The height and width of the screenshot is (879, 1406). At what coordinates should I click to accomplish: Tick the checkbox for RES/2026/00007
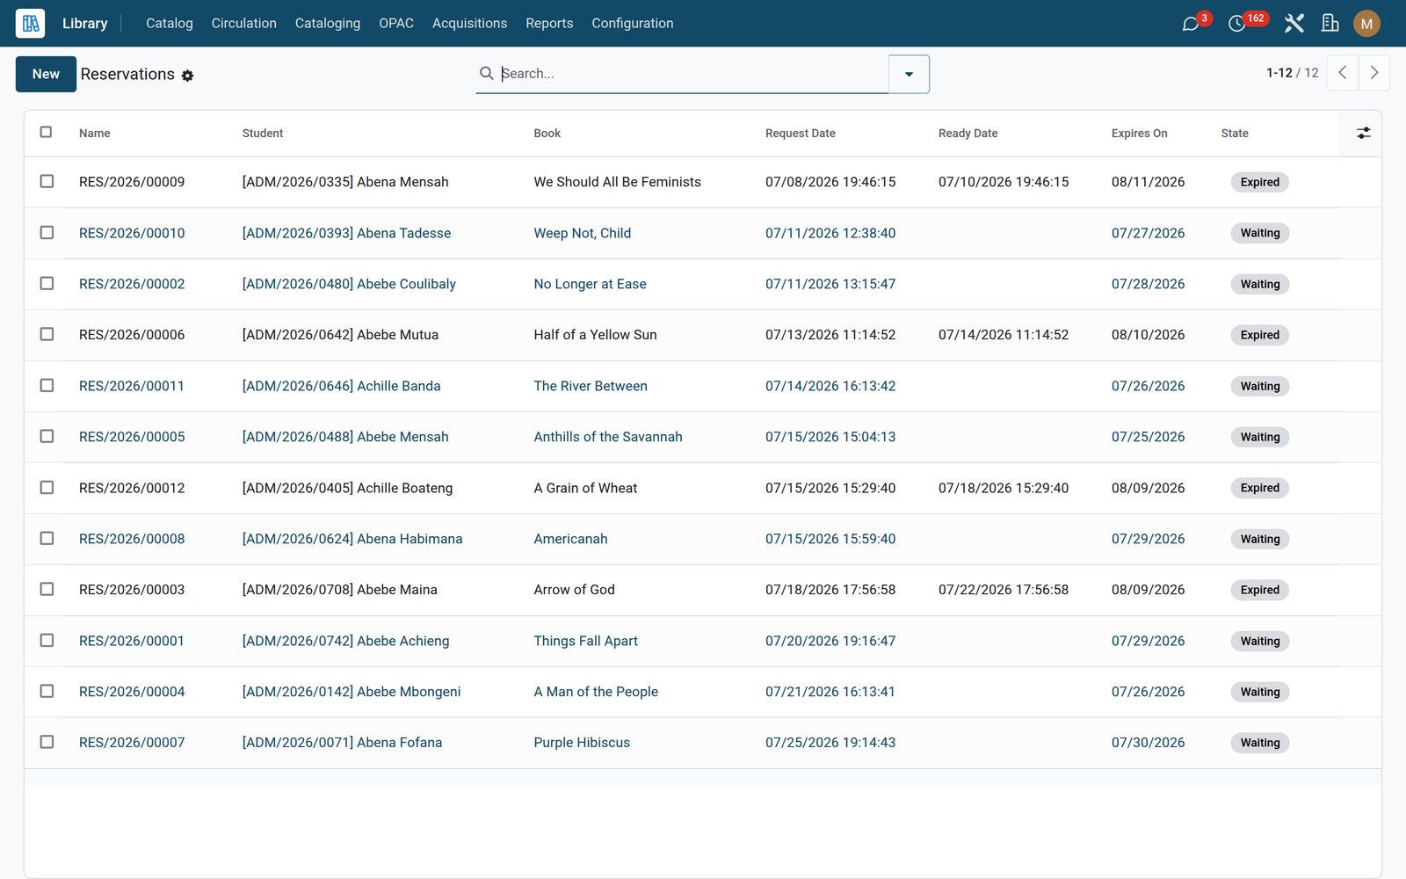tap(47, 742)
